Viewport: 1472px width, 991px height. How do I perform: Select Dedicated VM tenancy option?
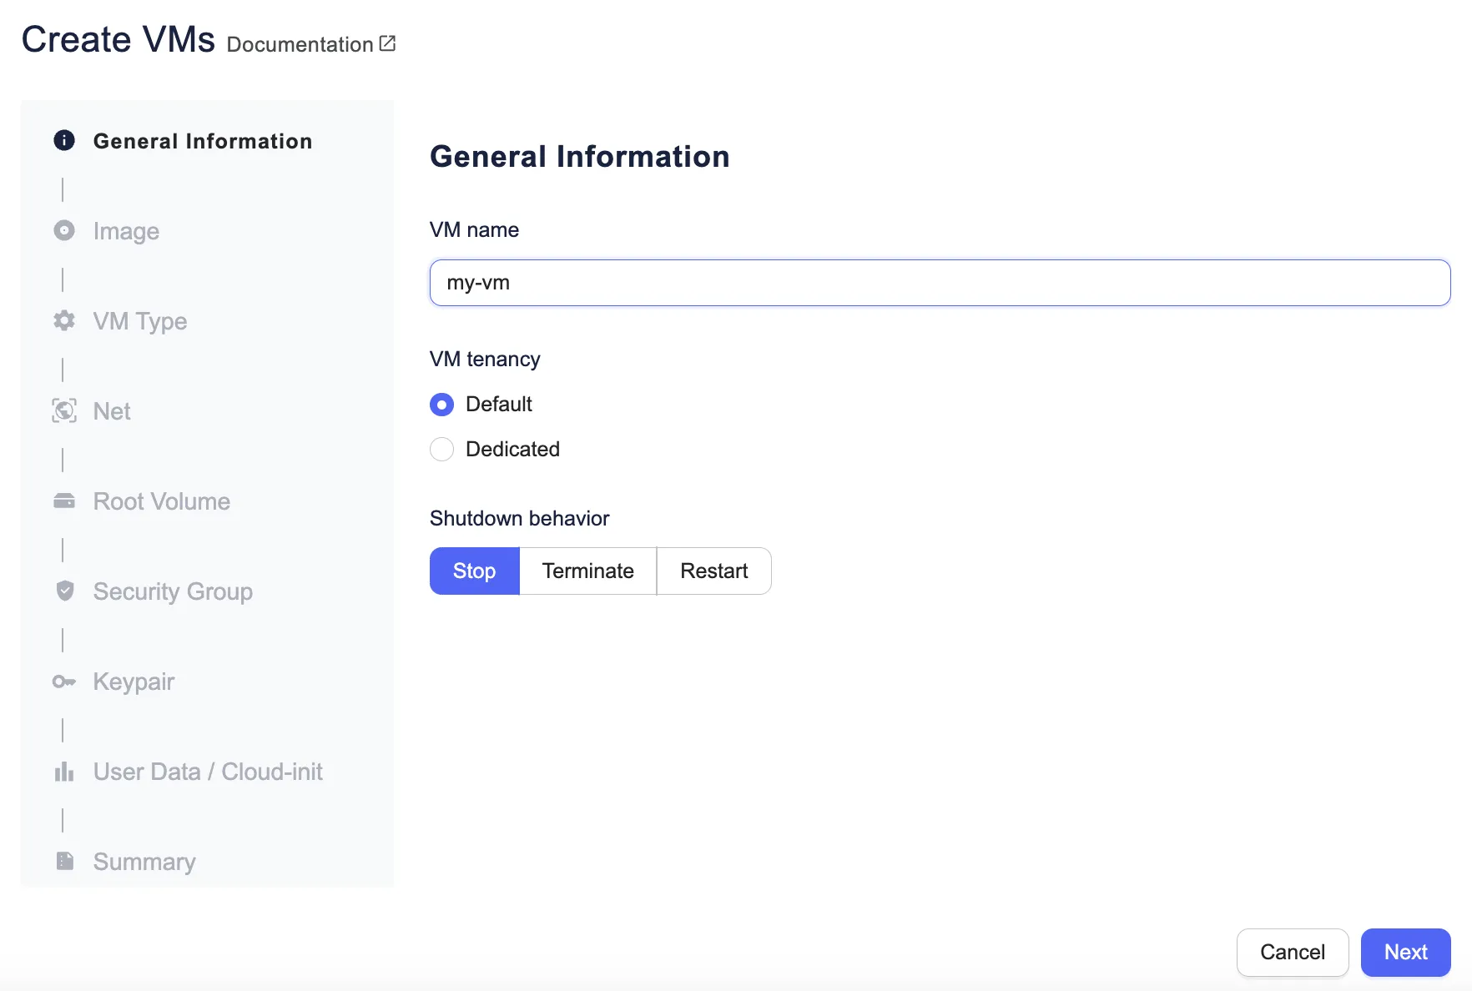(441, 450)
